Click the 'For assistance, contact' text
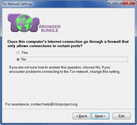This screenshot has width=137, height=125. pyautogui.click(x=24, y=104)
